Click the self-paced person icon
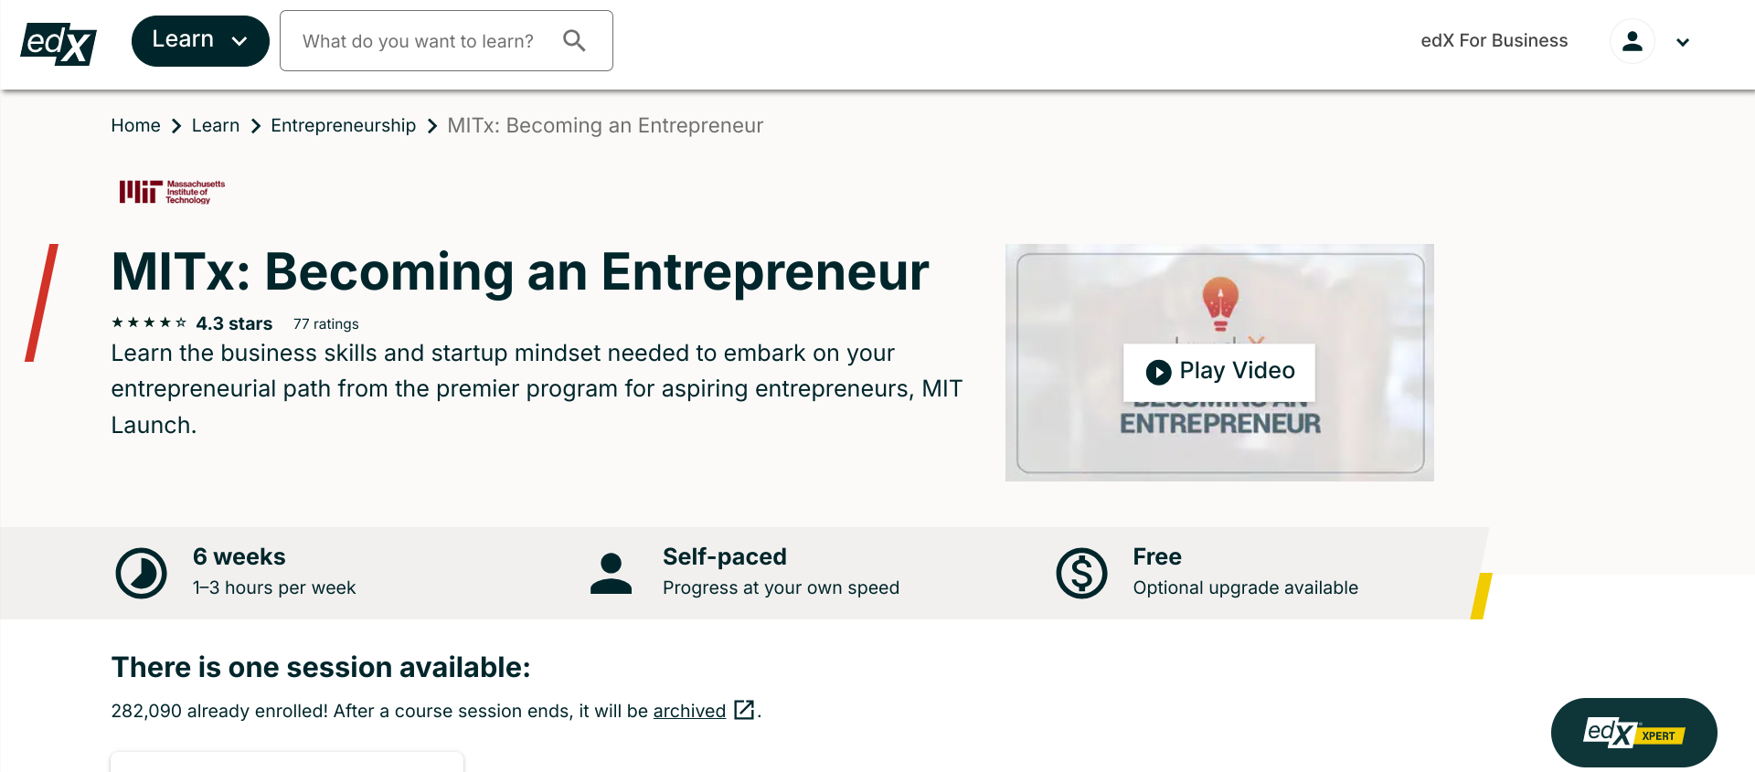1755x772 pixels. tap(611, 573)
